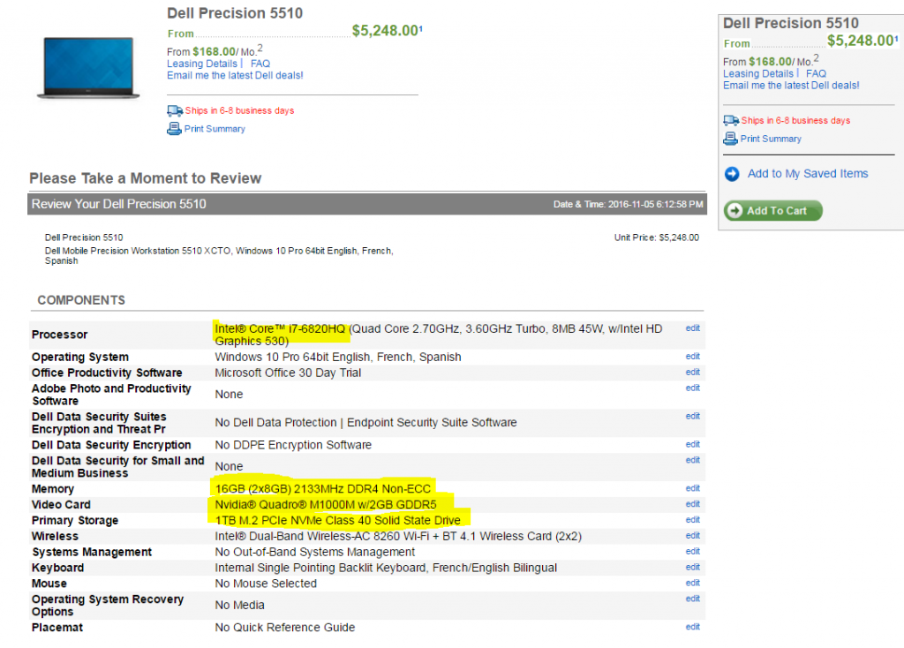Edit the Primary Storage option
This screenshot has height=648, width=904.
click(x=692, y=520)
